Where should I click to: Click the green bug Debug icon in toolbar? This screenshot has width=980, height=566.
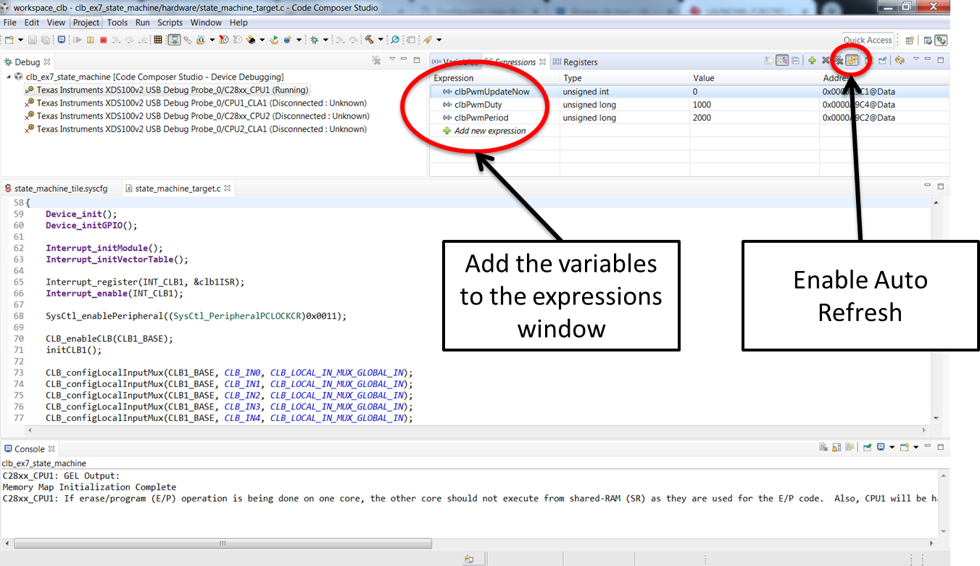[x=315, y=40]
